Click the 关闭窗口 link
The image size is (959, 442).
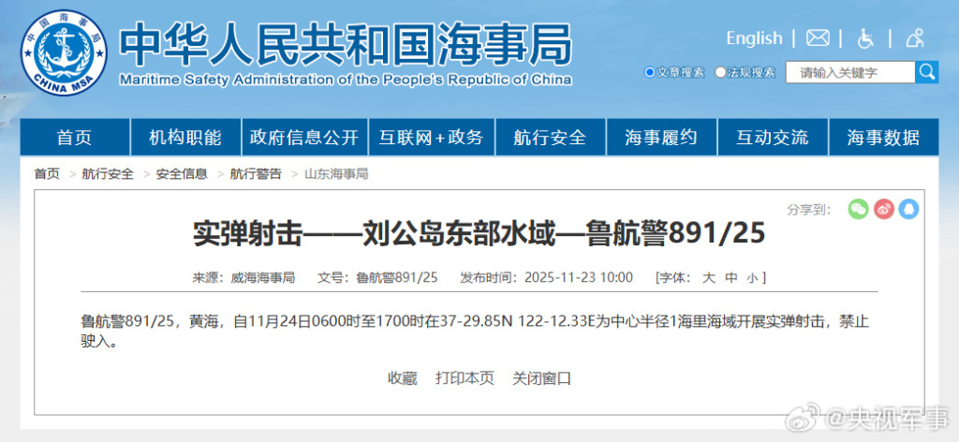point(541,378)
